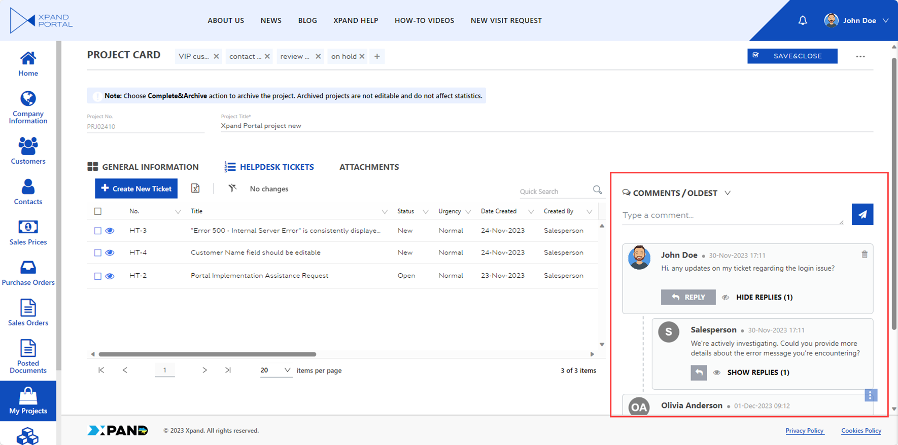Expand John Doe user menu
The image size is (898, 445).
coord(886,20)
